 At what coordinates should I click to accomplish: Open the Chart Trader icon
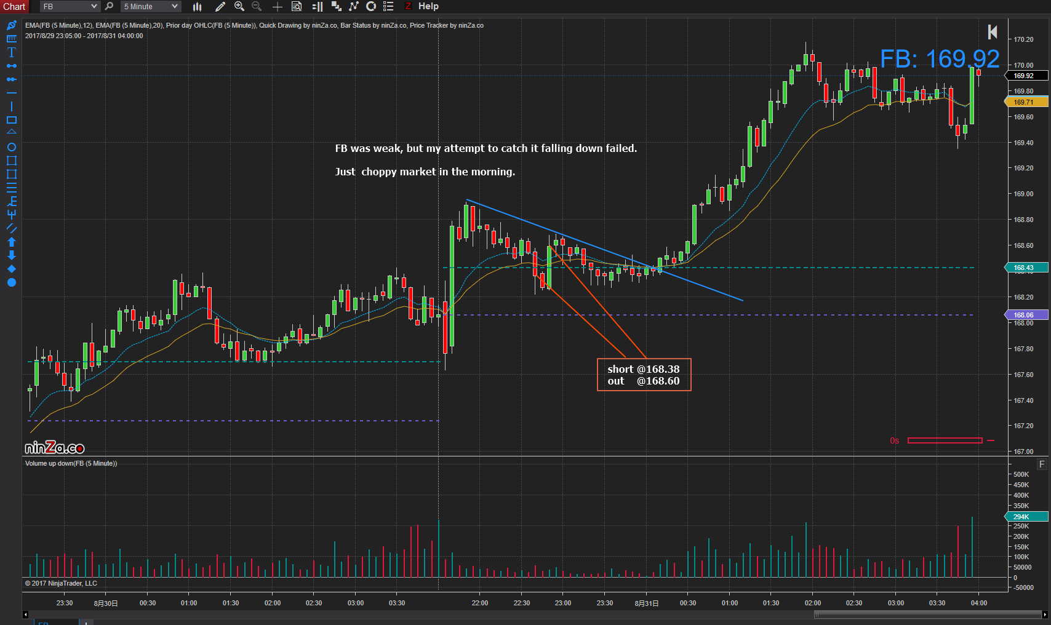tap(318, 7)
